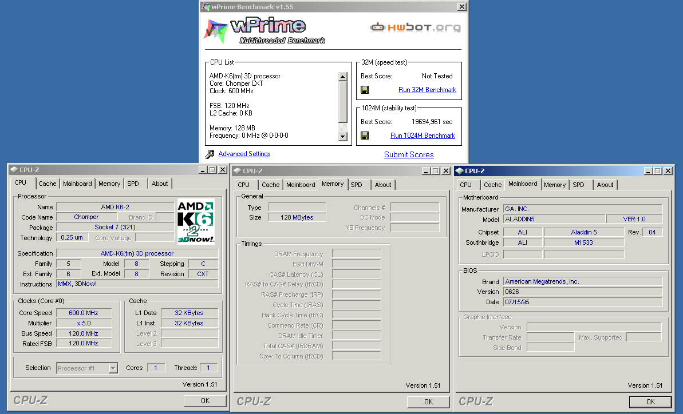The height and width of the screenshot is (414, 683).
Task: Switch to Memory tab in right CPU-Z window
Action: coord(555,184)
